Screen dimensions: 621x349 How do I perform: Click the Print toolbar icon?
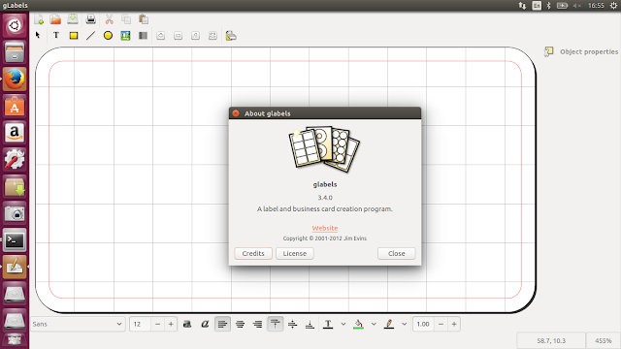pos(90,19)
